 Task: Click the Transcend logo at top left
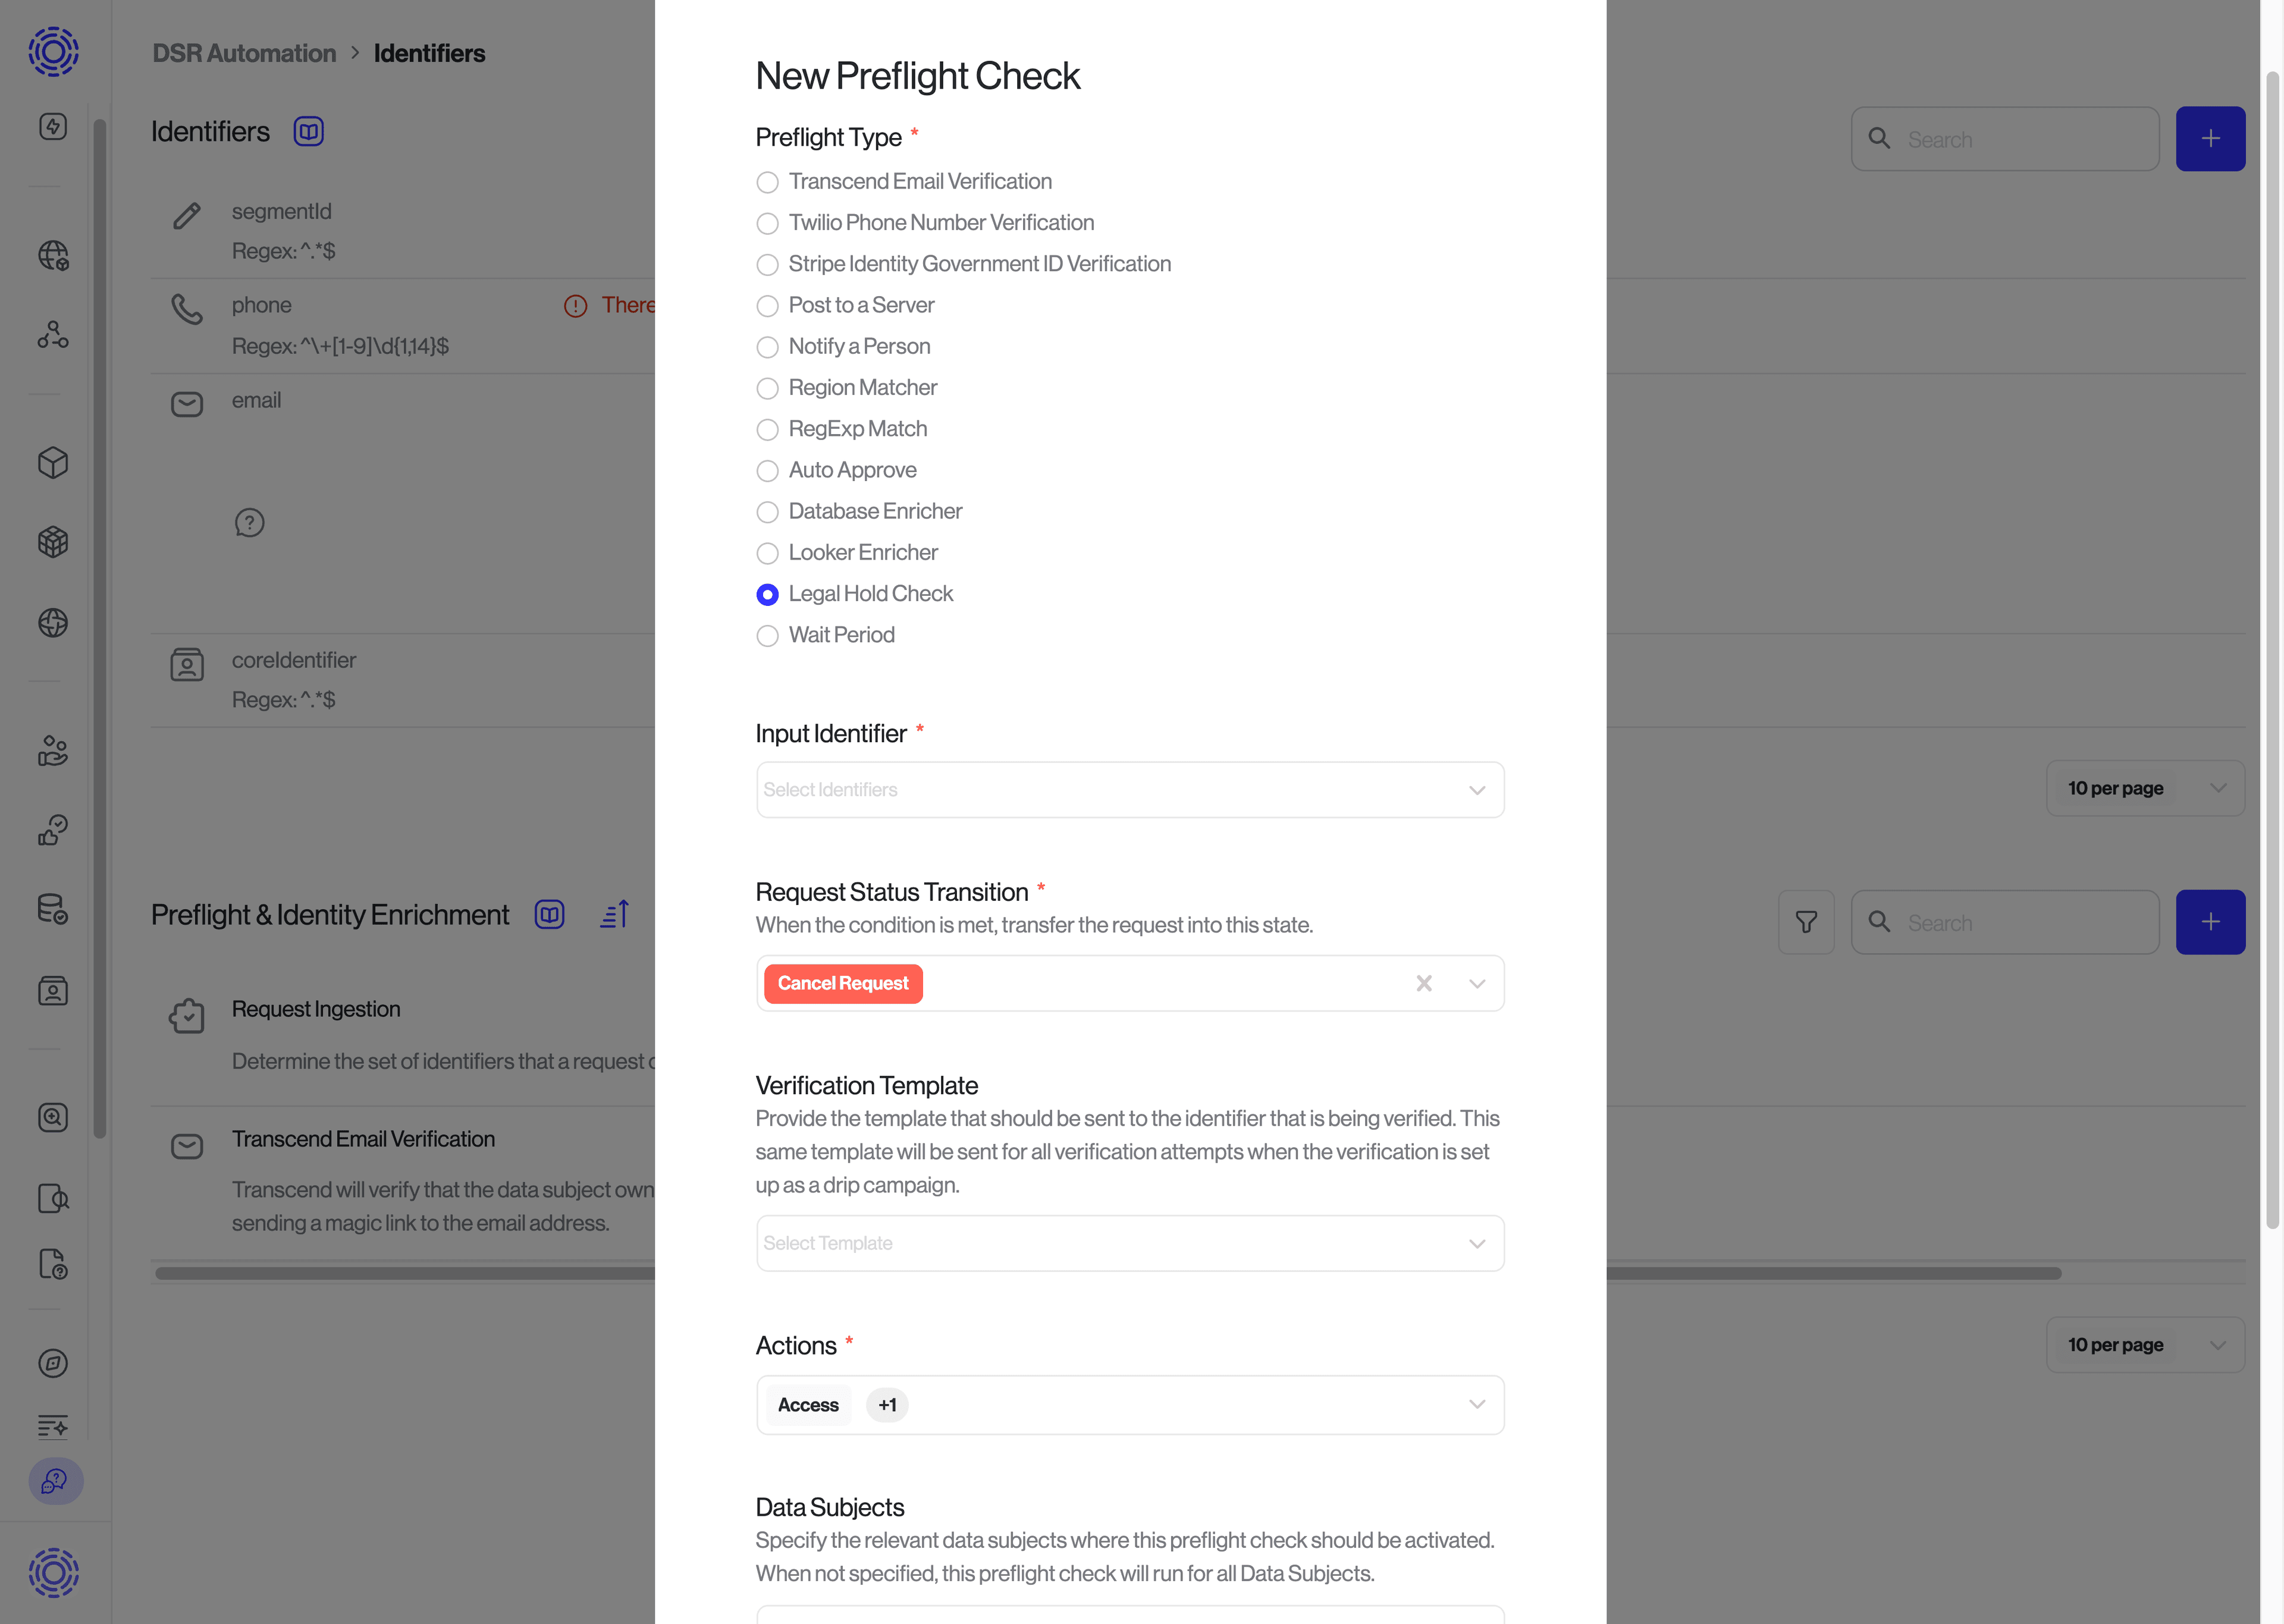coord(54,52)
